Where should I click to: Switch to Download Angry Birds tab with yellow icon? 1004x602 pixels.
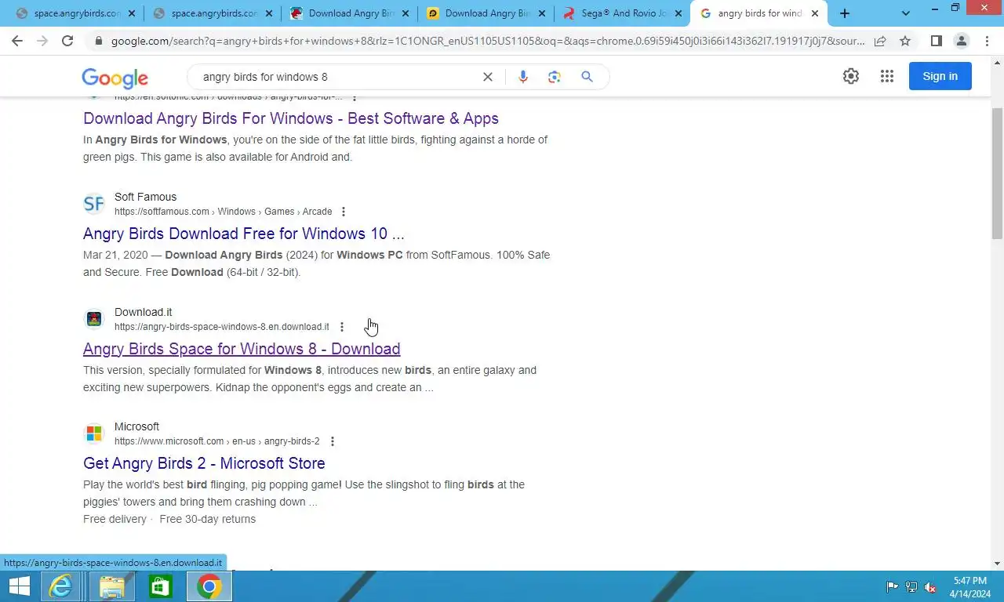tap(486, 13)
